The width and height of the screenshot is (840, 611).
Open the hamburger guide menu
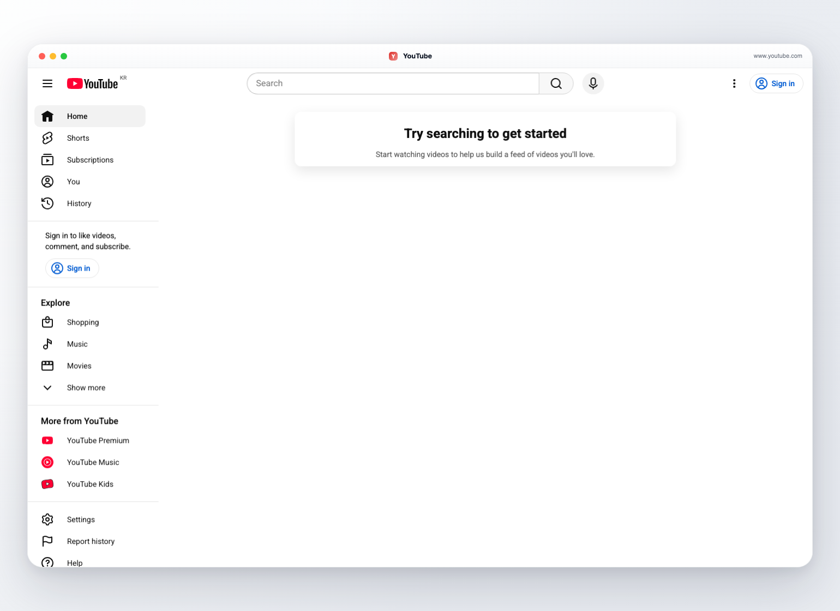tap(47, 83)
